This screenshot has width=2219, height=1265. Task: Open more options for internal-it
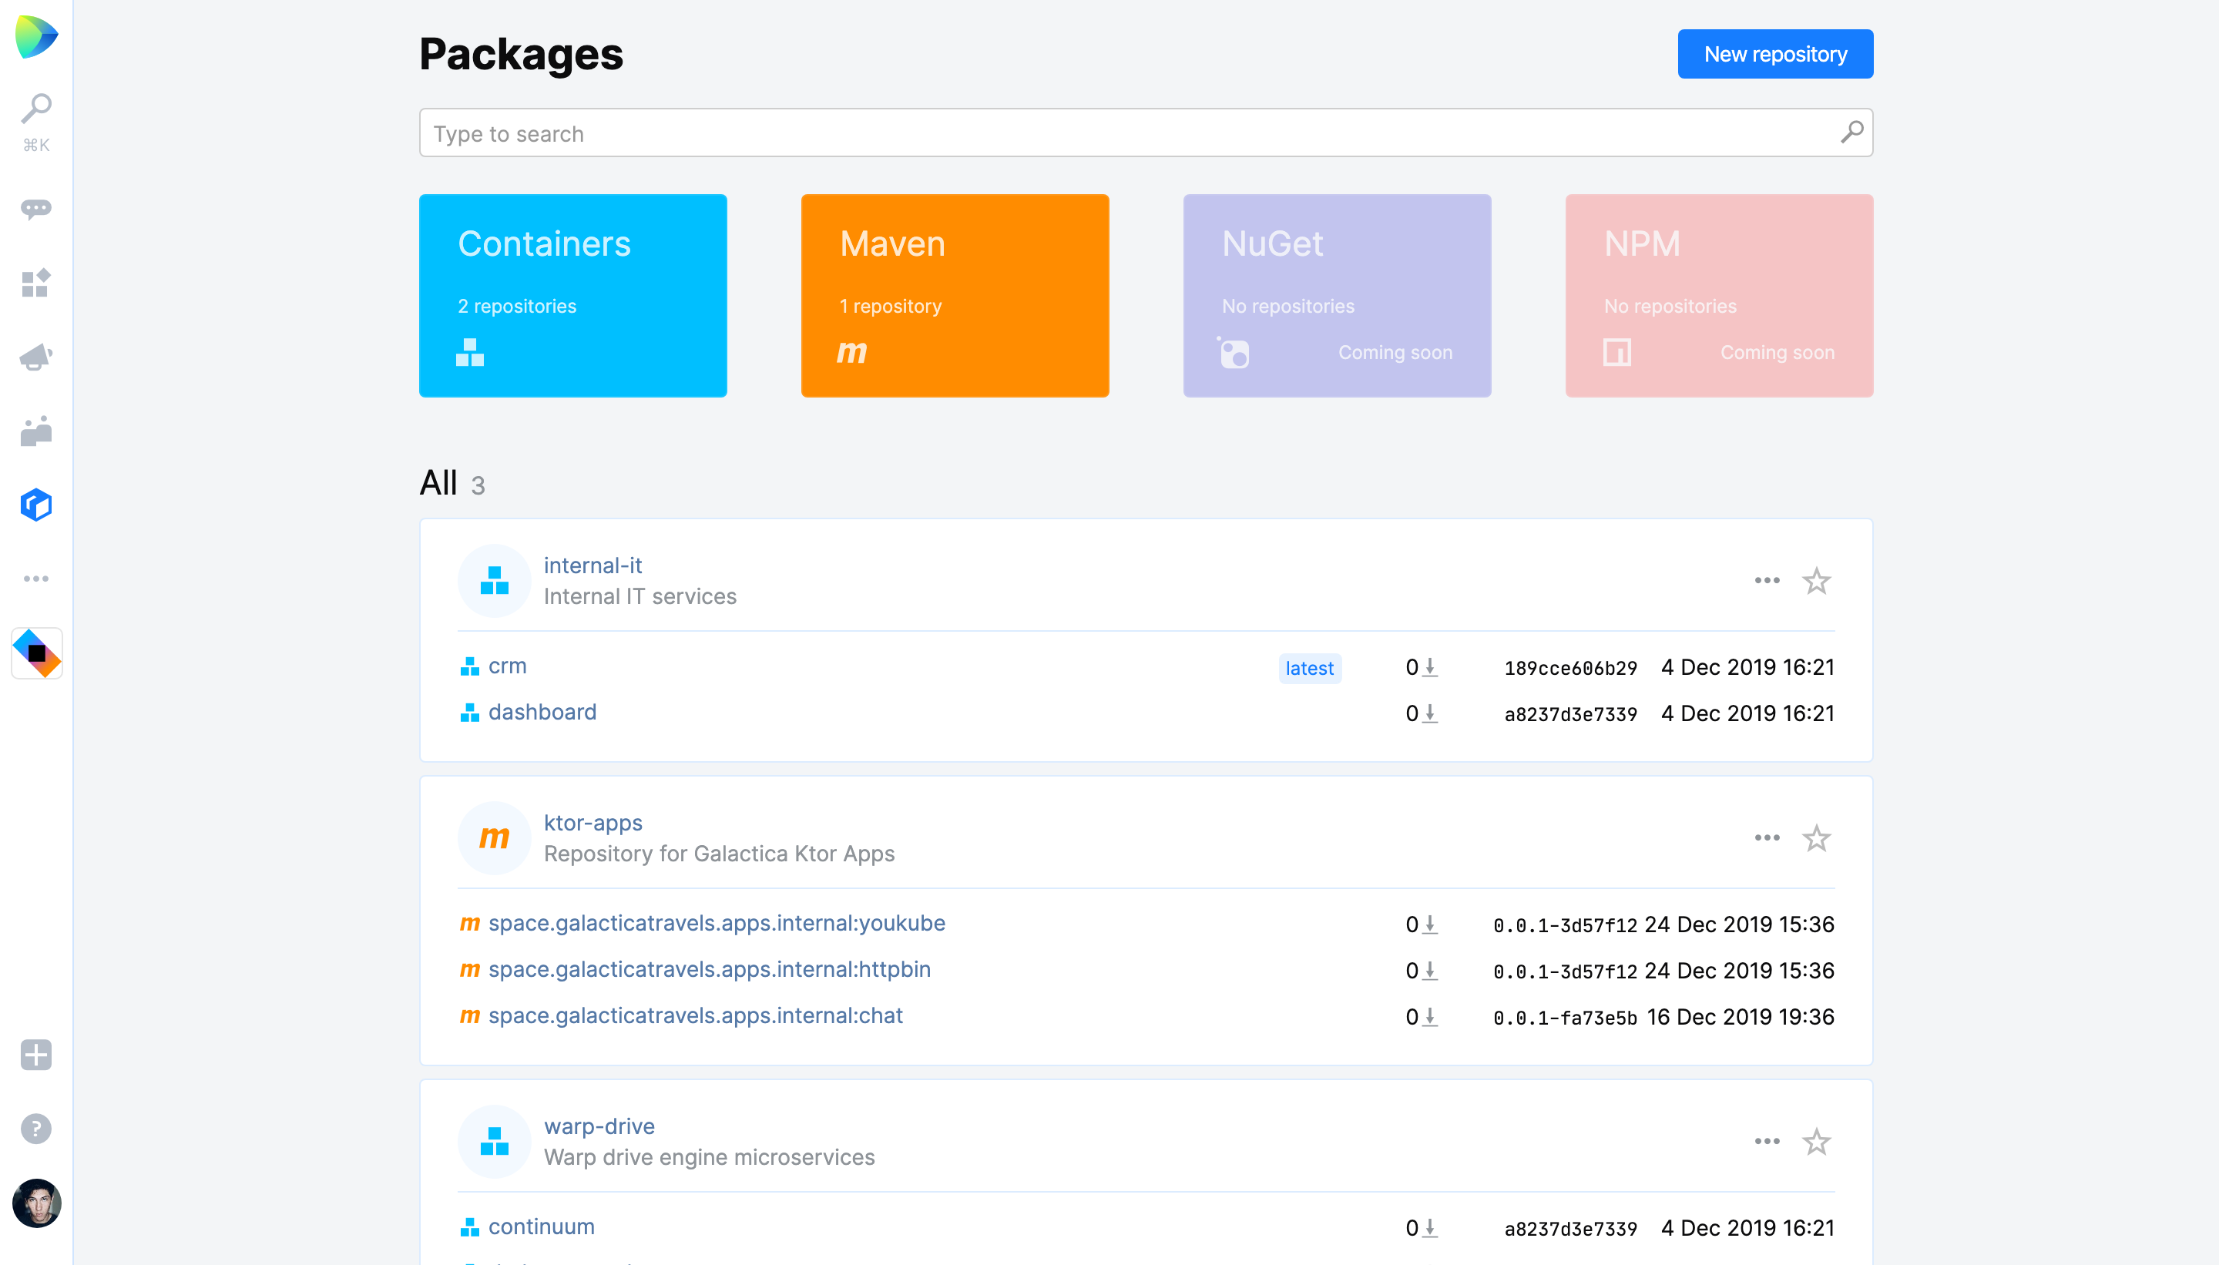(1766, 580)
